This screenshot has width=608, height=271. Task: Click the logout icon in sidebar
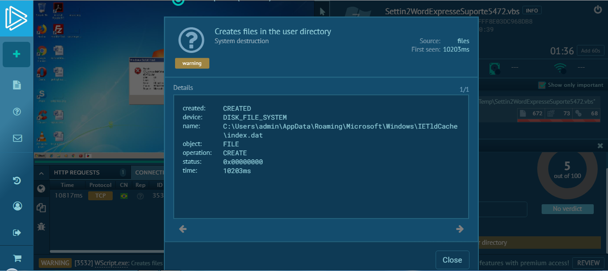pyautogui.click(x=17, y=232)
